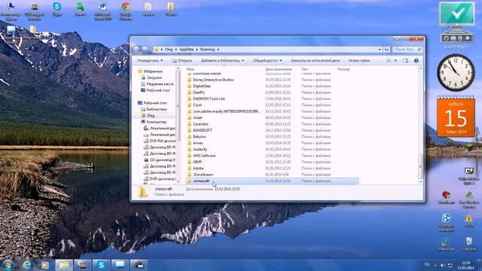Click the AppData breadcrumb segment
This screenshot has height=271, width=482.
click(x=186, y=49)
